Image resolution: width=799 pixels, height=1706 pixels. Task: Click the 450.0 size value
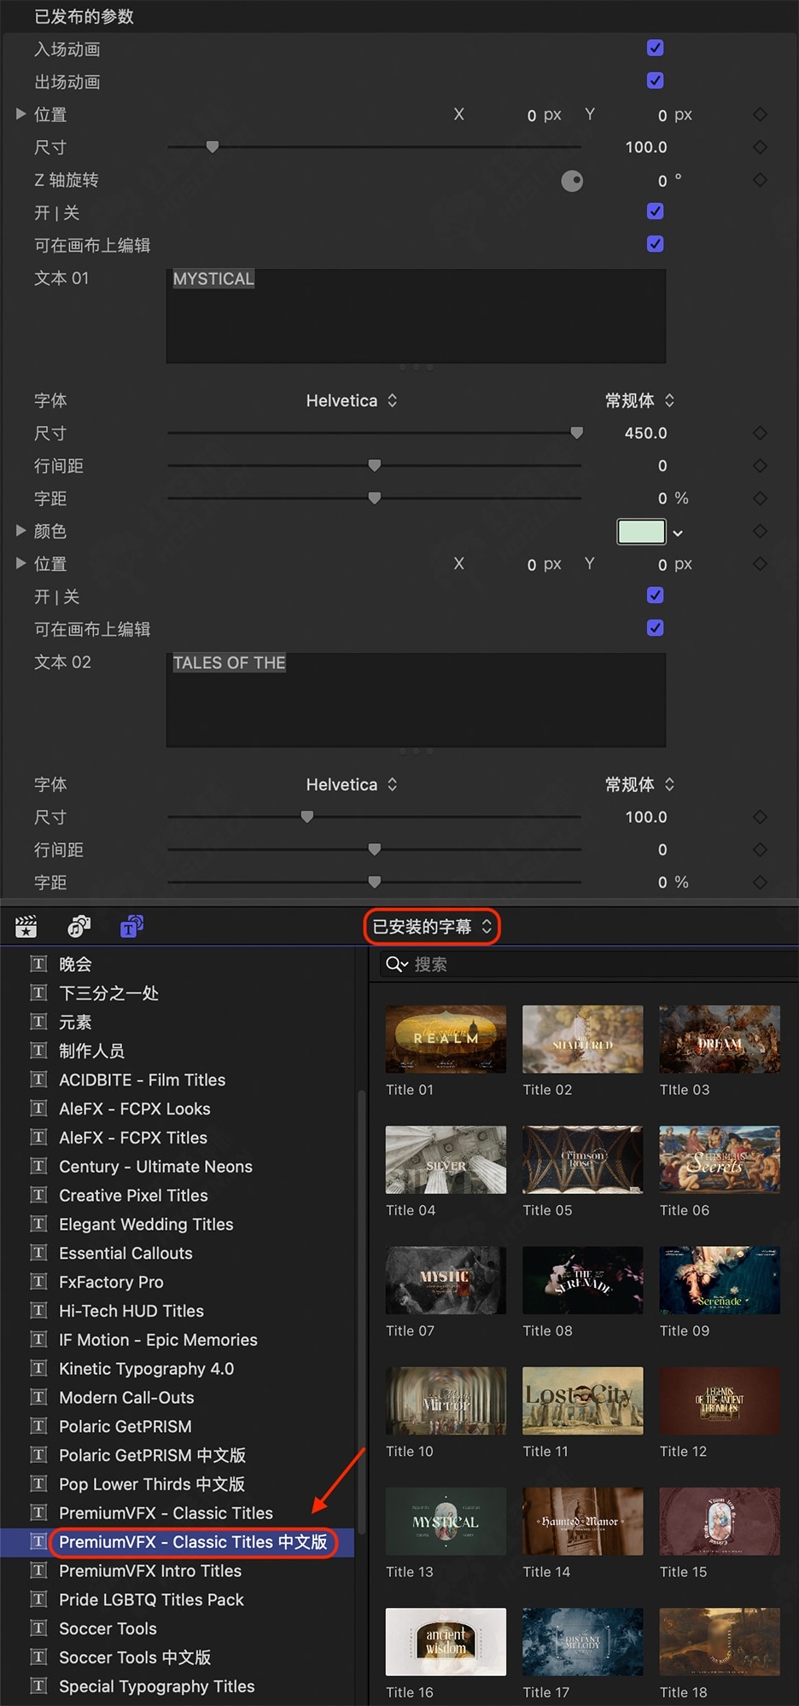point(645,434)
